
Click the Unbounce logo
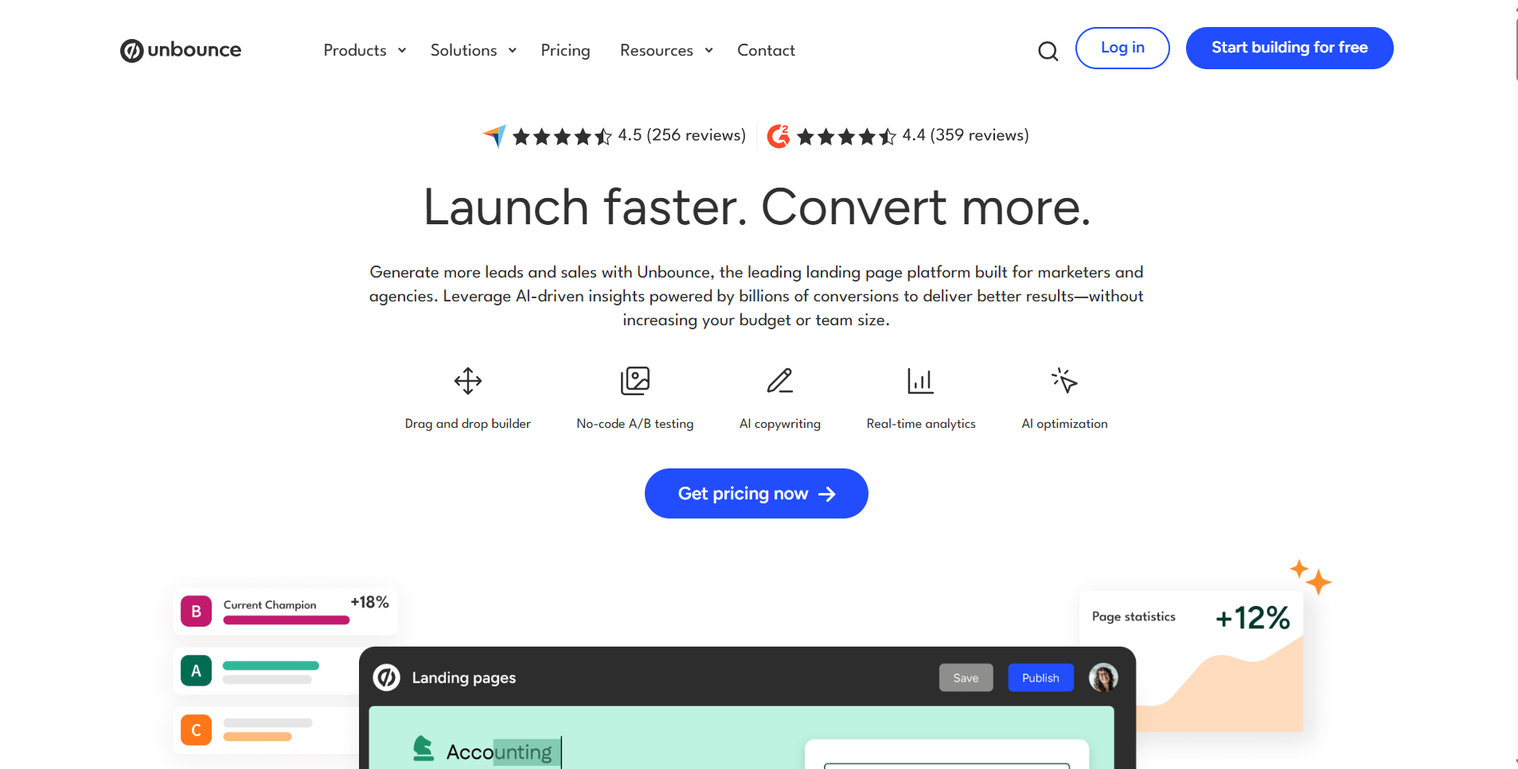(x=181, y=50)
